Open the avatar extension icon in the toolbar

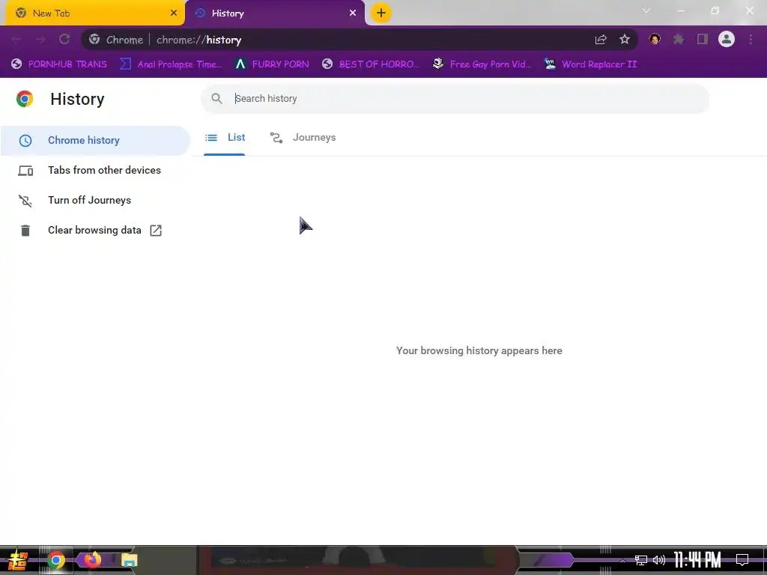655,39
